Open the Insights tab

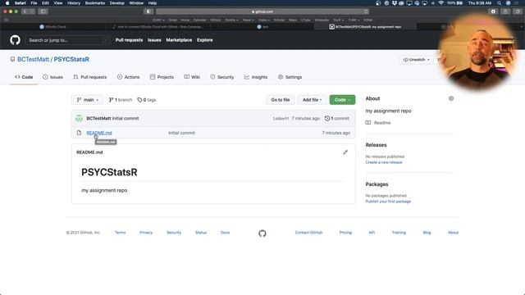(256, 77)
